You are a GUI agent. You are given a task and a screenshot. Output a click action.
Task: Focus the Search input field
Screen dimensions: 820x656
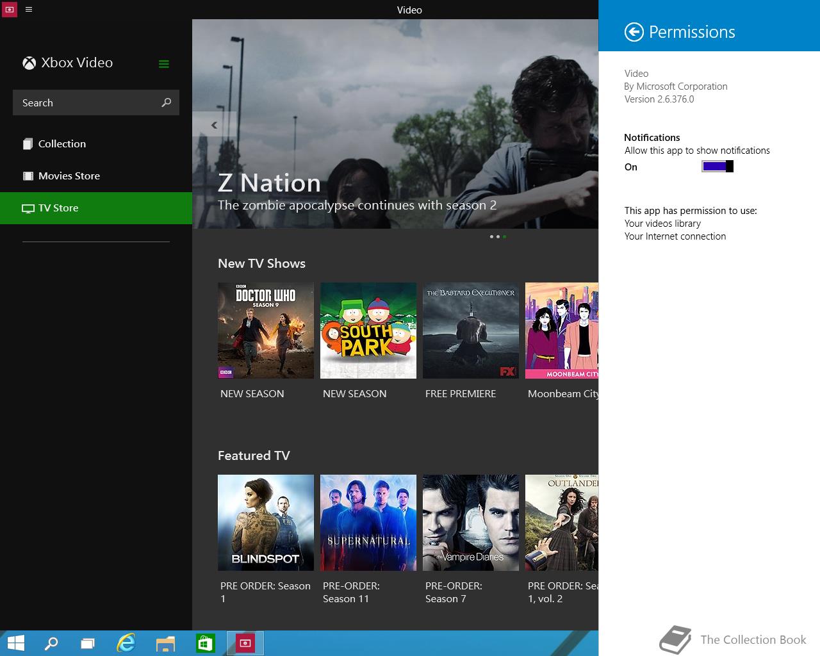[x=96, y=102]
